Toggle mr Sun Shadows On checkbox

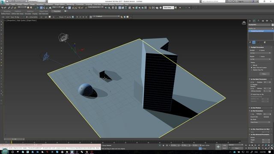tap(251, 89)
